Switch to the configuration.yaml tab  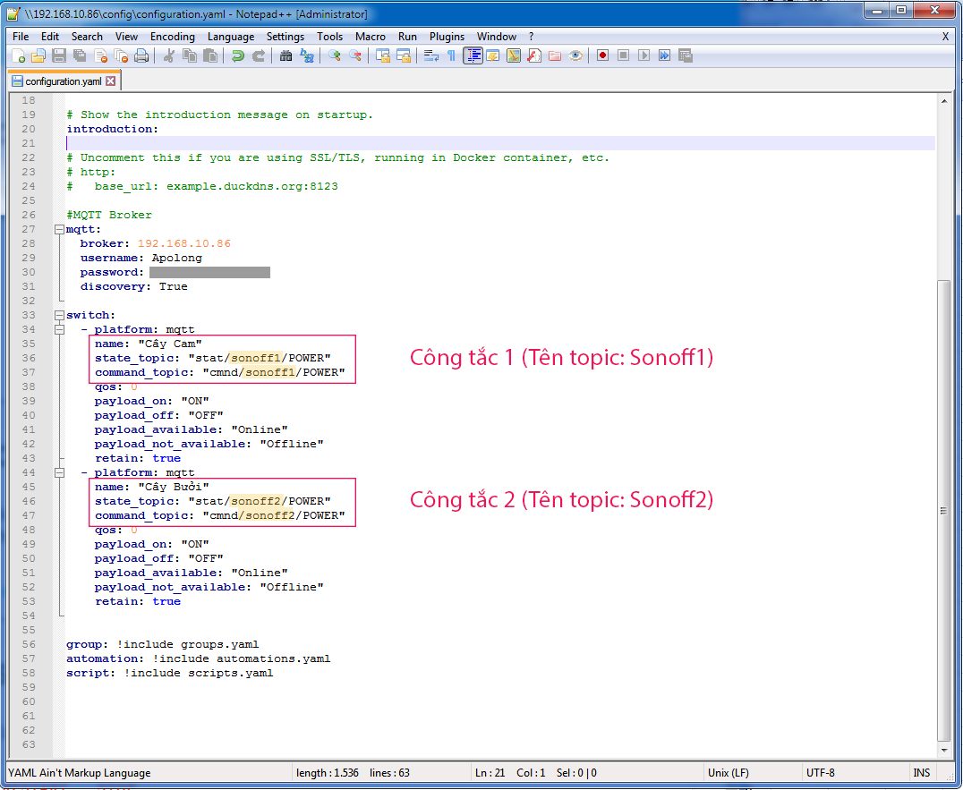[x=63, y=81]
